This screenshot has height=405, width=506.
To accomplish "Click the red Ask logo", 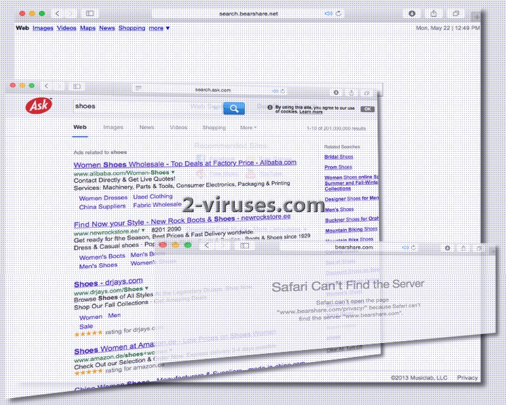I will [39, 106].
